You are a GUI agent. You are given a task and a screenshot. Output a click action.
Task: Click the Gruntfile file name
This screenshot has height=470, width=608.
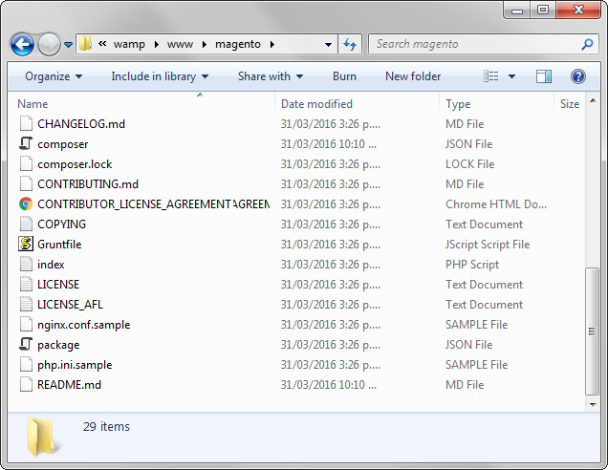point(59,245)
